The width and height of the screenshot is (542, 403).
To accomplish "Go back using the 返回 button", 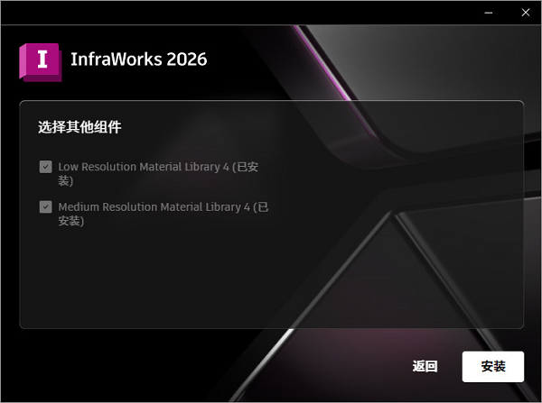I will coord(425,366).
